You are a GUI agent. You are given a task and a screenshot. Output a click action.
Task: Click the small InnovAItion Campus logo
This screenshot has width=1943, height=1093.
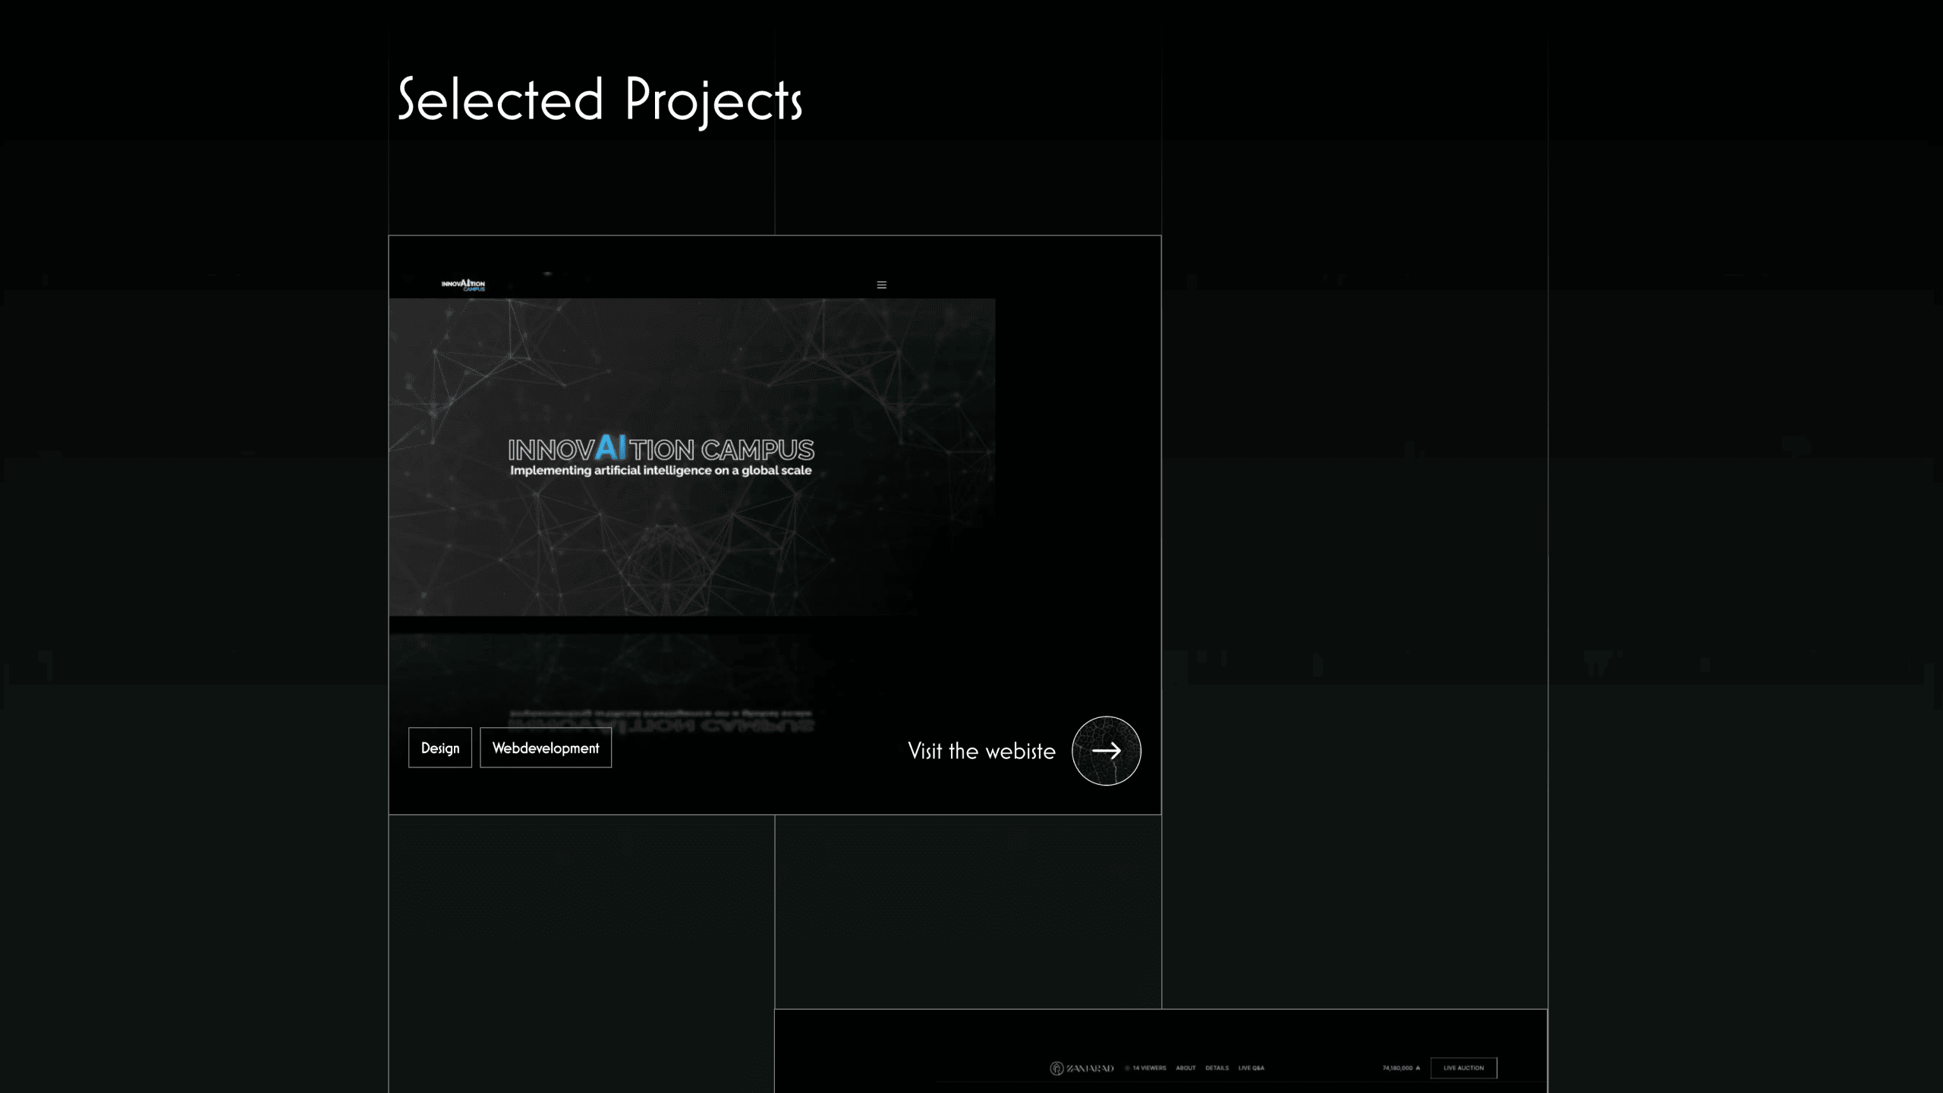click(463, 285)
